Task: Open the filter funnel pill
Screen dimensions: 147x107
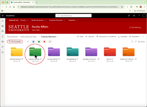Action: [x=28, y=42]
